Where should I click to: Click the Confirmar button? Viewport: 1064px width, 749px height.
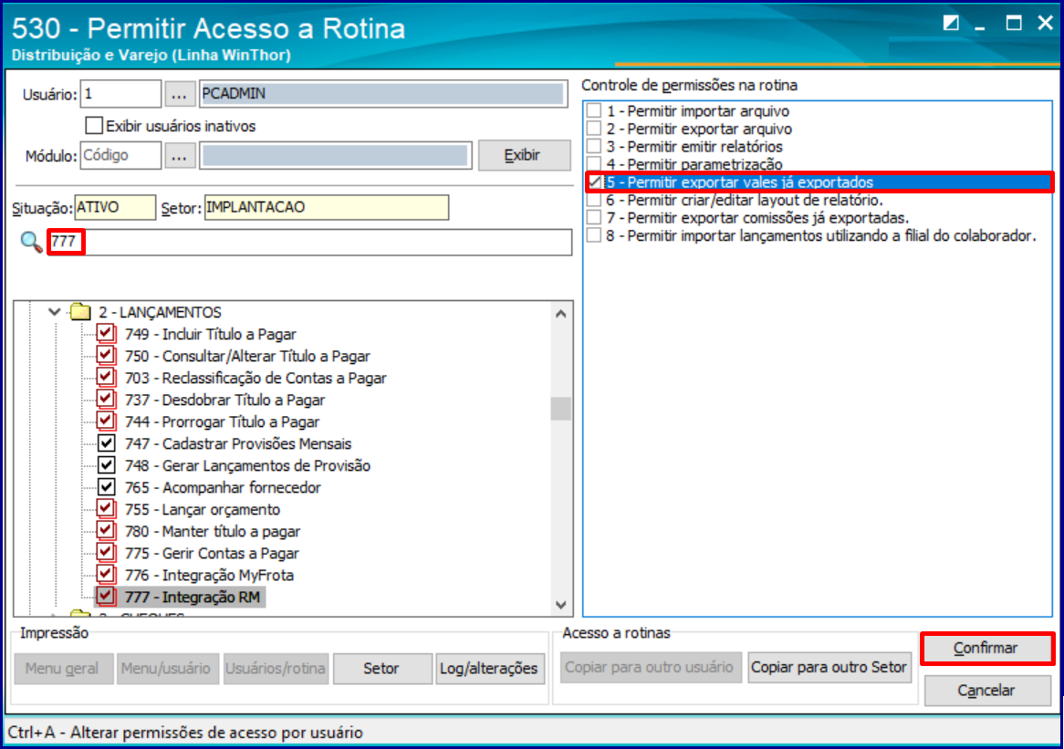pos(986,648)
